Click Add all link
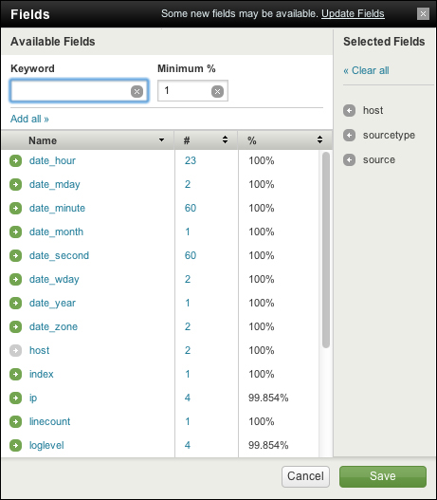 (x=29, y=119)
